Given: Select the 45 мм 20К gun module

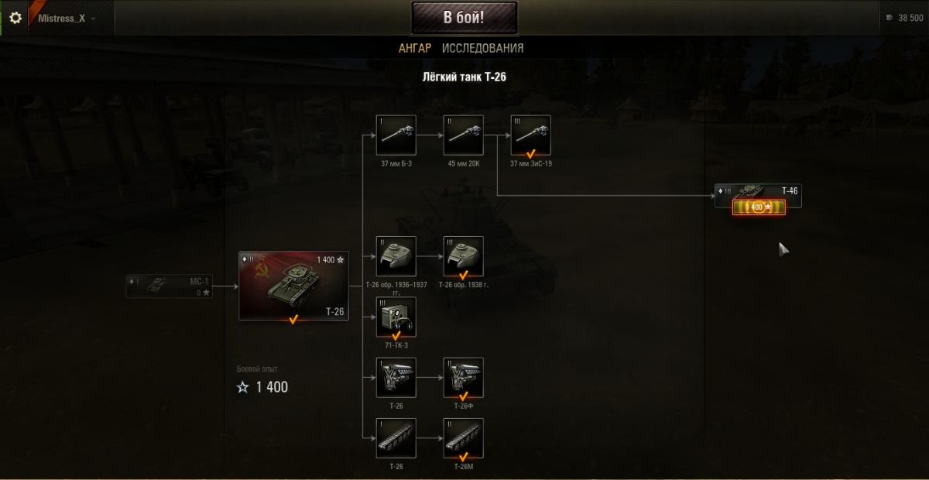Looking at the screenshot, I should (464, 135).
